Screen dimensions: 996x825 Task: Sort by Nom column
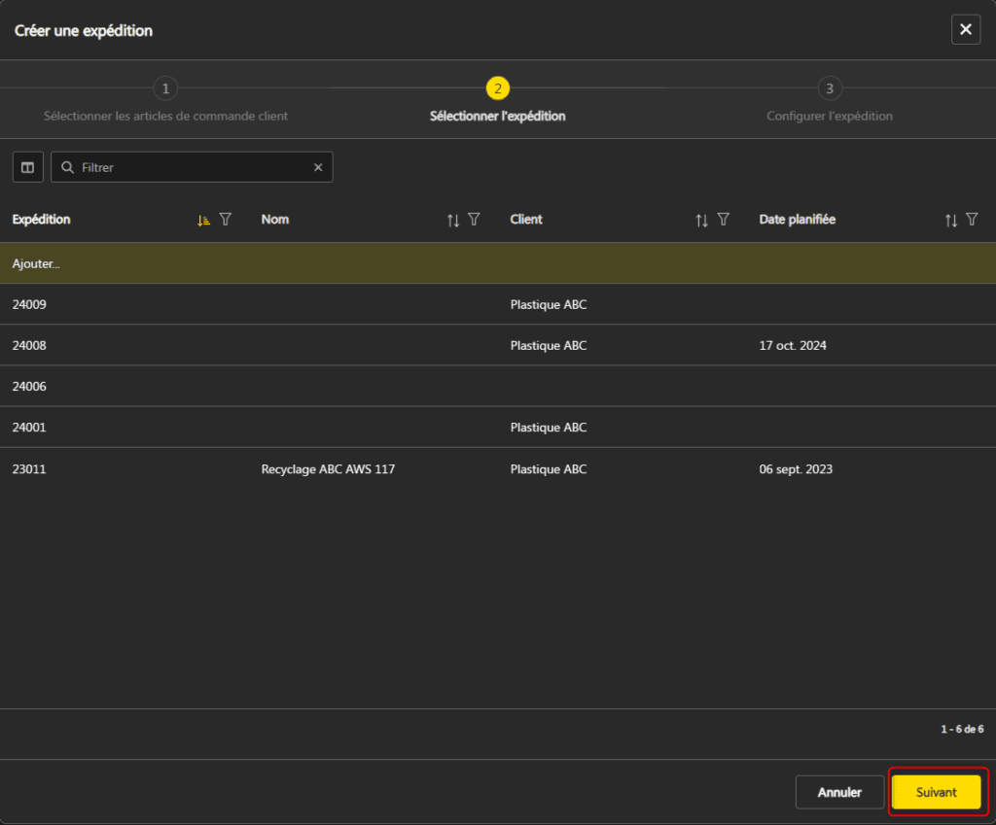pos(452,221)
